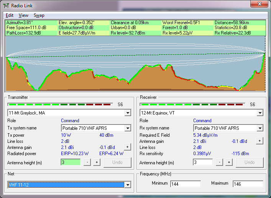
Task: Click the Radio Link antenna title icon
Action: coord(6,6)
